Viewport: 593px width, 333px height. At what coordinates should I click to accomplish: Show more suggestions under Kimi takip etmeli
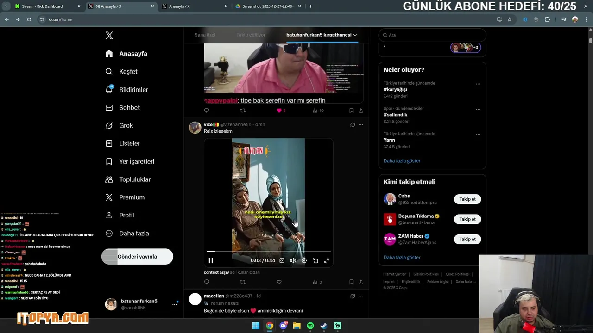pos(402,258)
